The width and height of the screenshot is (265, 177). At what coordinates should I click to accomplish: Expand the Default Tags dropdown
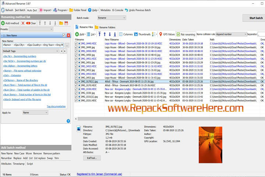pyautogui.click(x=31, y=51)
